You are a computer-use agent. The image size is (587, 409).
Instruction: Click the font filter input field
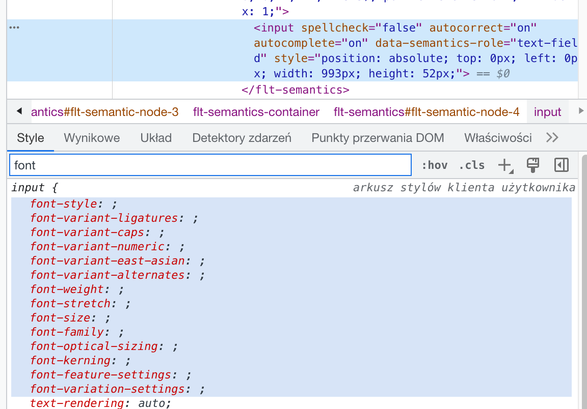pos(208,165)
